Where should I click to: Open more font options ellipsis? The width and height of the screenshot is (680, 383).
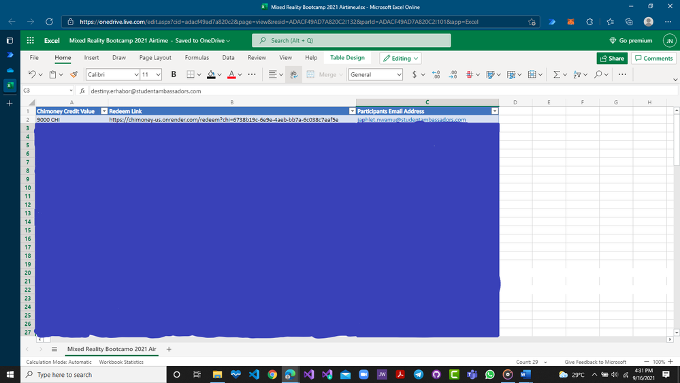point(252,74)
